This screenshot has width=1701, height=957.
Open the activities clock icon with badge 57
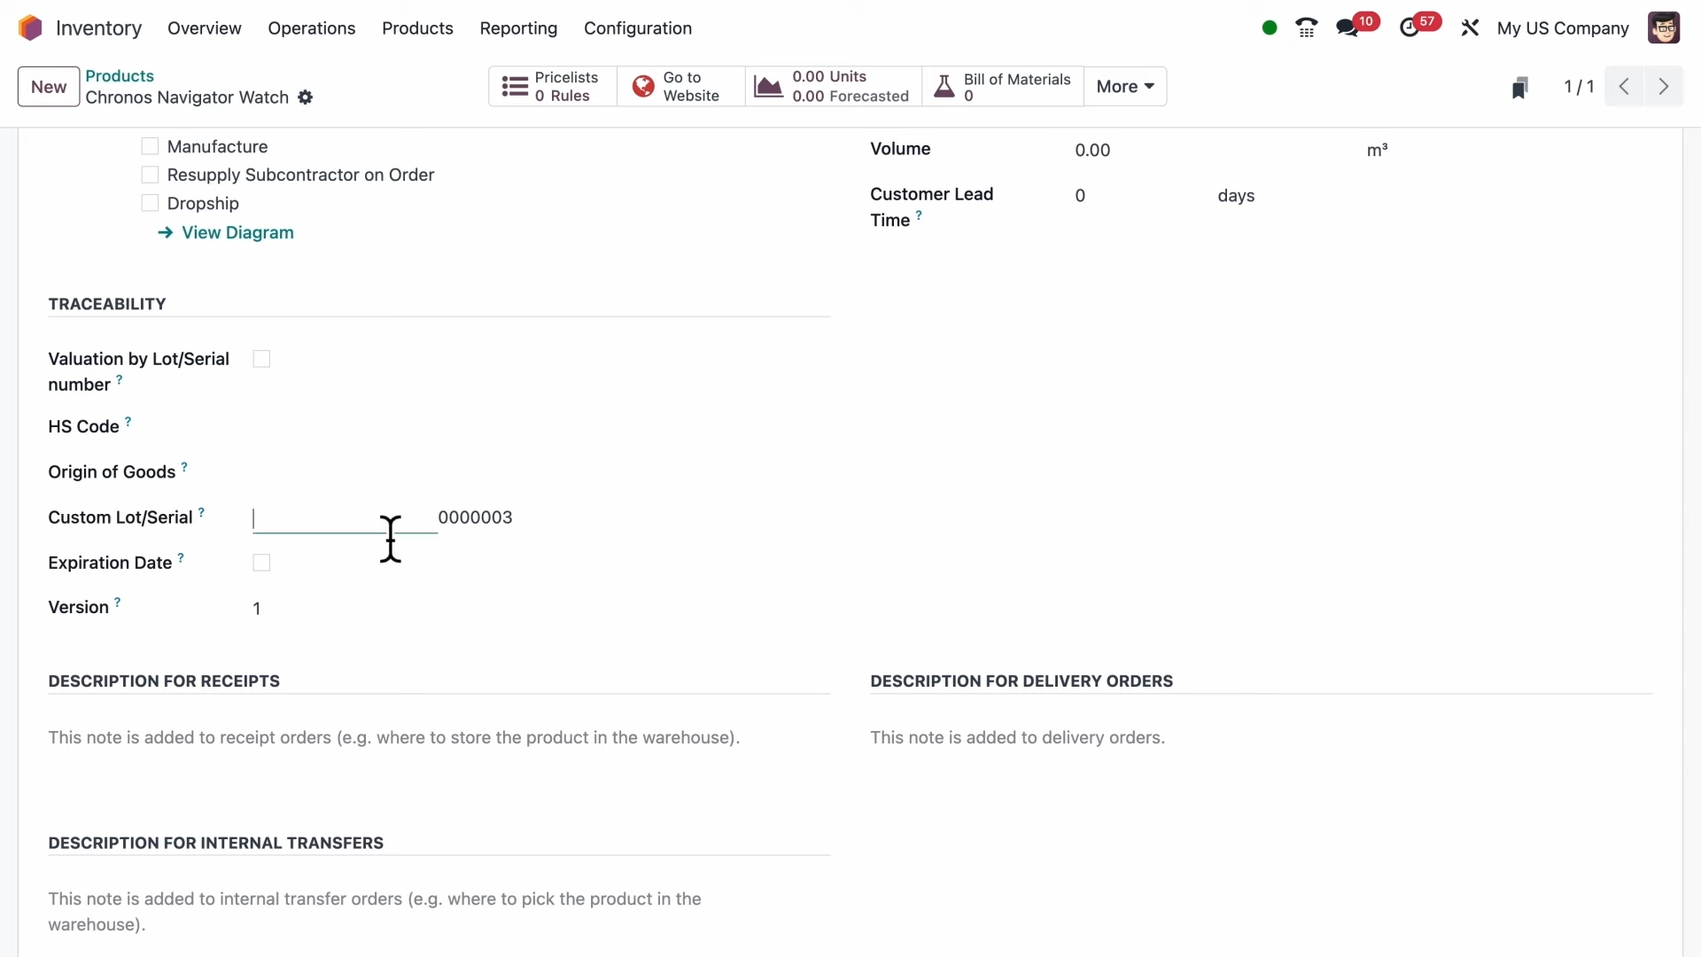pos(1410,28)
